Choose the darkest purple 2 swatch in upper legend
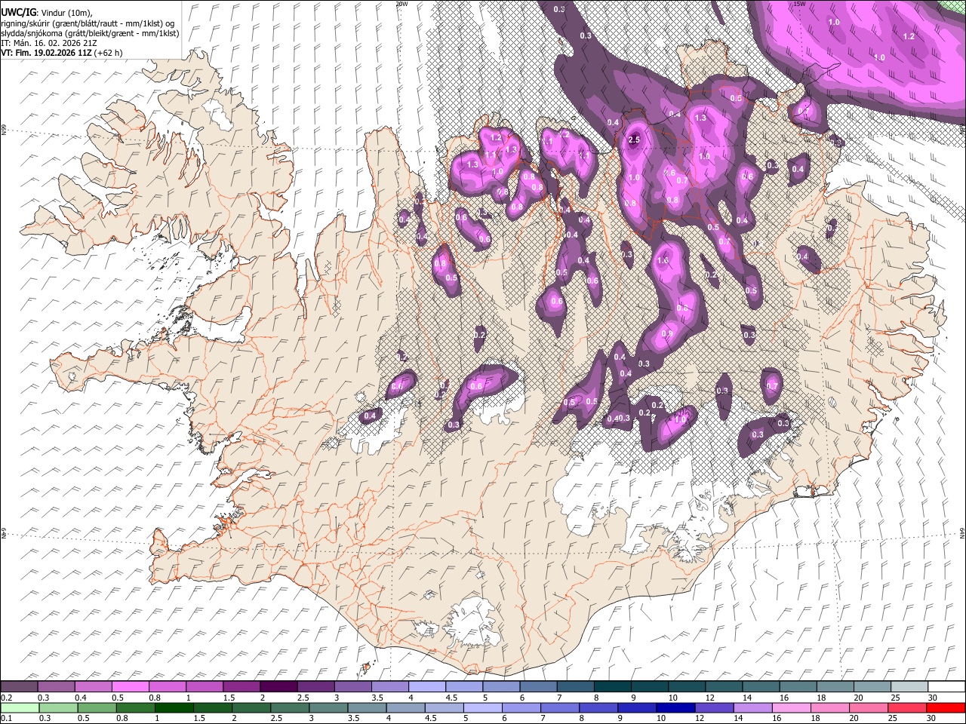Screen dimensions: 966x724 [278, 686]
